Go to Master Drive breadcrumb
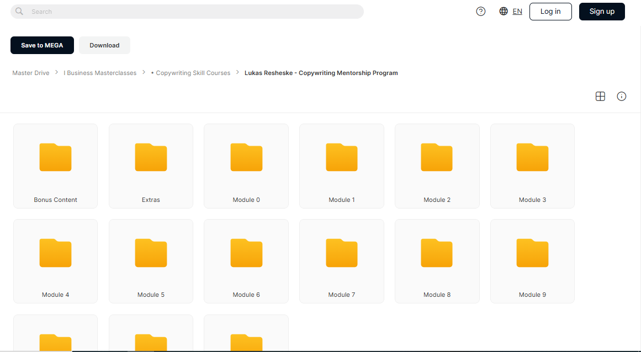This screenshot has height=352, width=641. tap(31, 73)
